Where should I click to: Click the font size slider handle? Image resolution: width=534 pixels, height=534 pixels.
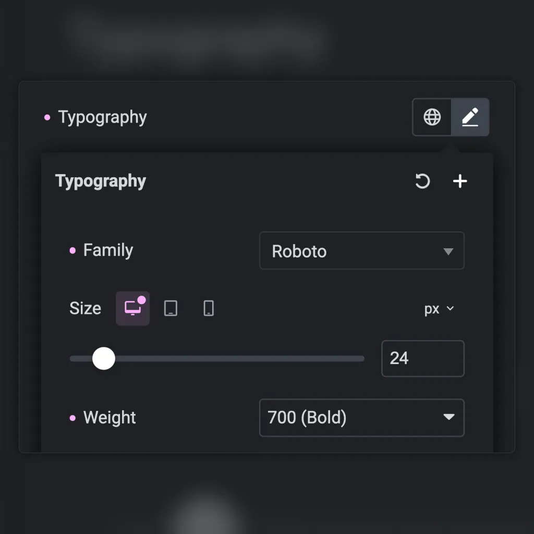pyautogui.click(x=104, y=358)
